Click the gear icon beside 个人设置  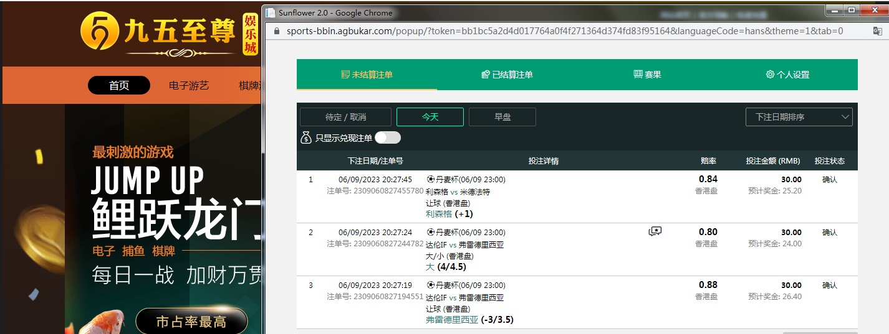point(770,75)
